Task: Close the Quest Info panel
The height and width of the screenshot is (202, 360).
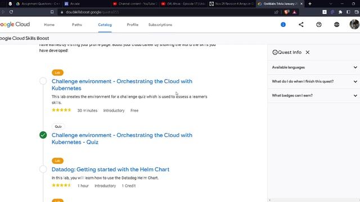Action: coord(308,52)
